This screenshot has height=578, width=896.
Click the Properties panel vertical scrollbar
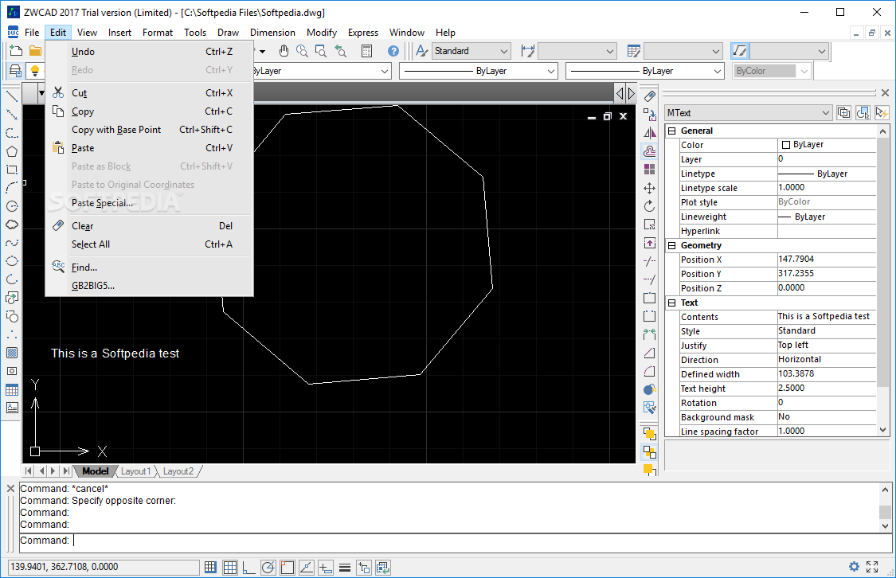coord(882,281)
